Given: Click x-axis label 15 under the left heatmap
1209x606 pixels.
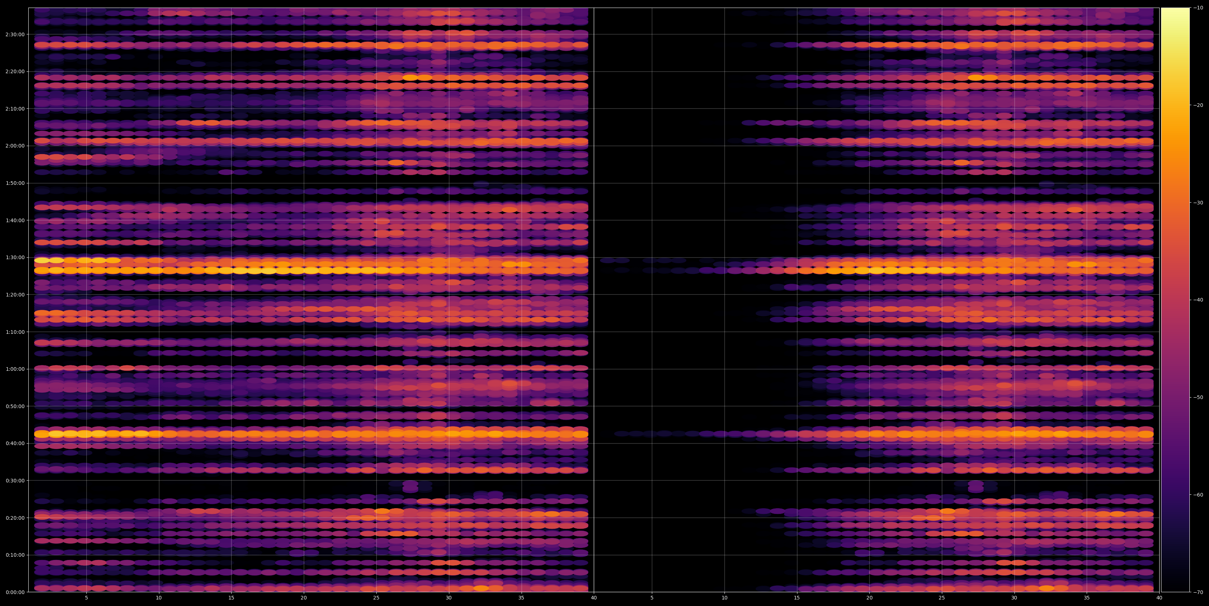Looking at the screenshot, I should pos(231,598).
